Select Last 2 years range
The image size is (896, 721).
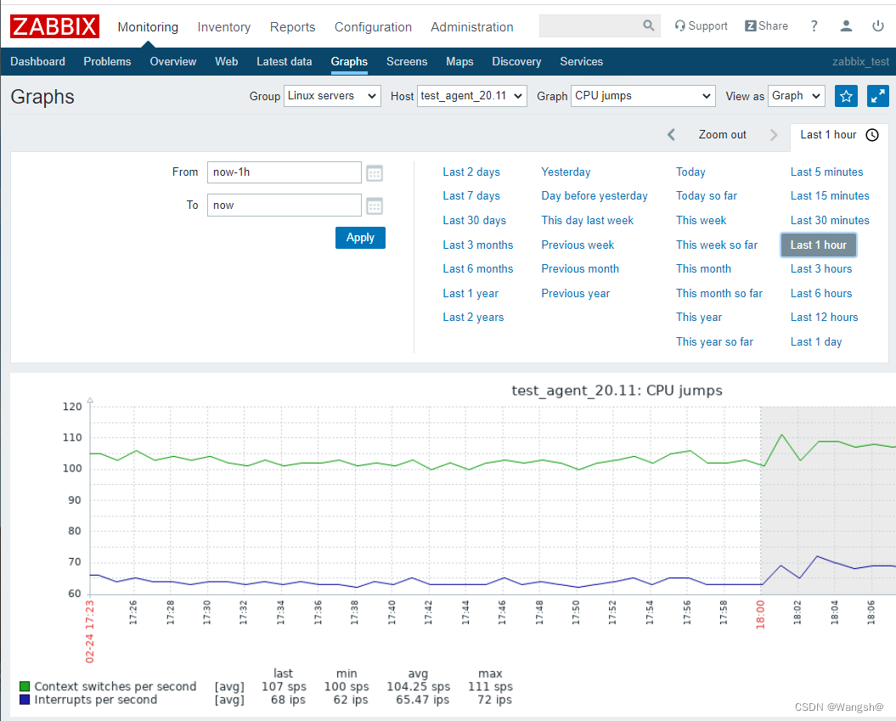point(473,318)
